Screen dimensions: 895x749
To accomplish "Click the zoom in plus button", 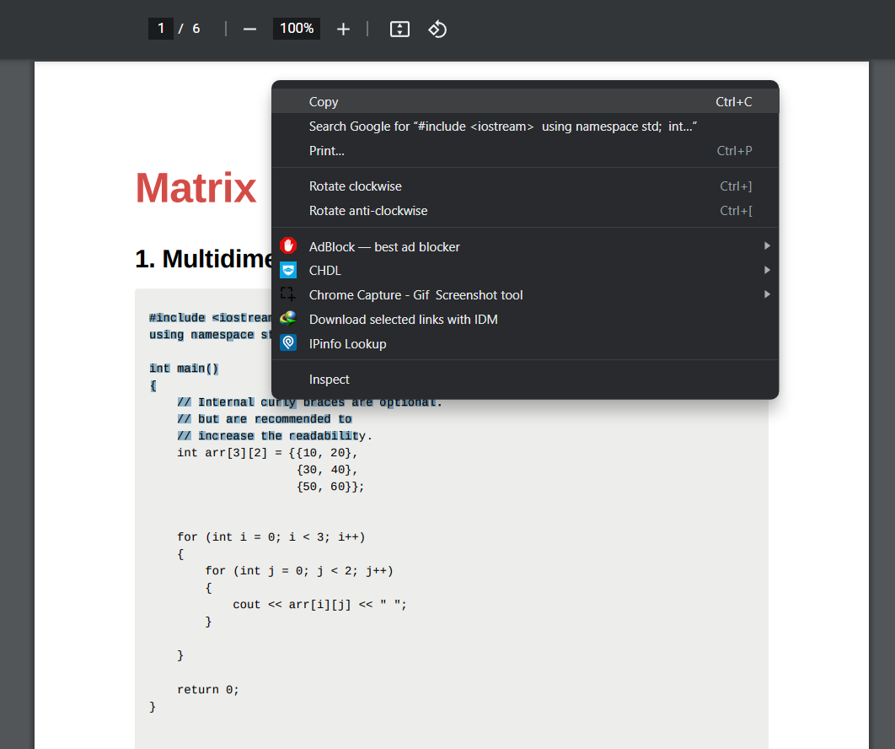I will coord(343,30).
